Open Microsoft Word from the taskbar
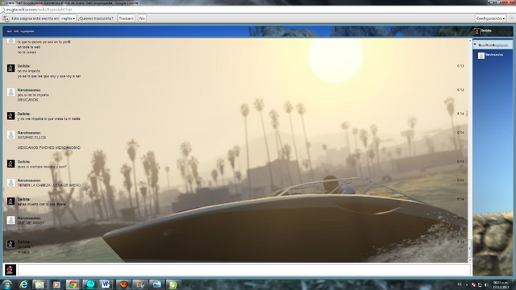 pyautogui.click(x=106, y=284)
